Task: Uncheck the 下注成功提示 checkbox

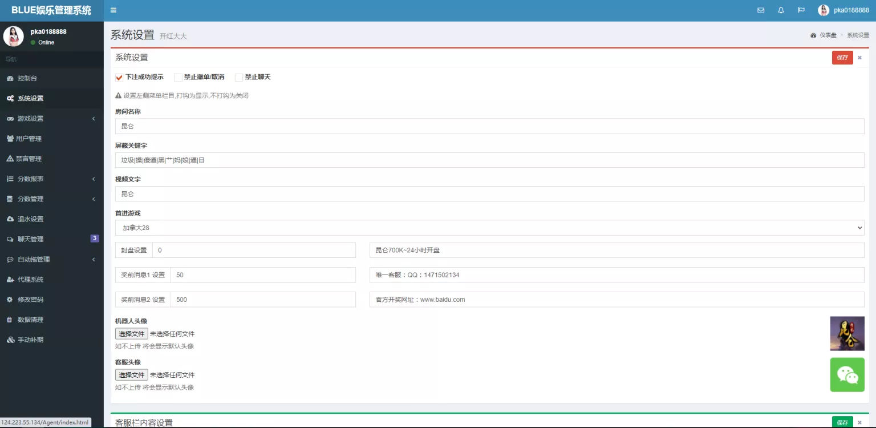Action: (119, 78)
